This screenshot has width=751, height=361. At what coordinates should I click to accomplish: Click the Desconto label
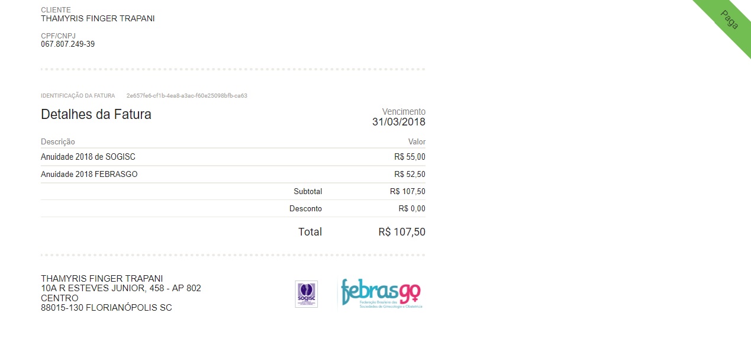click(x=305, y=208)
